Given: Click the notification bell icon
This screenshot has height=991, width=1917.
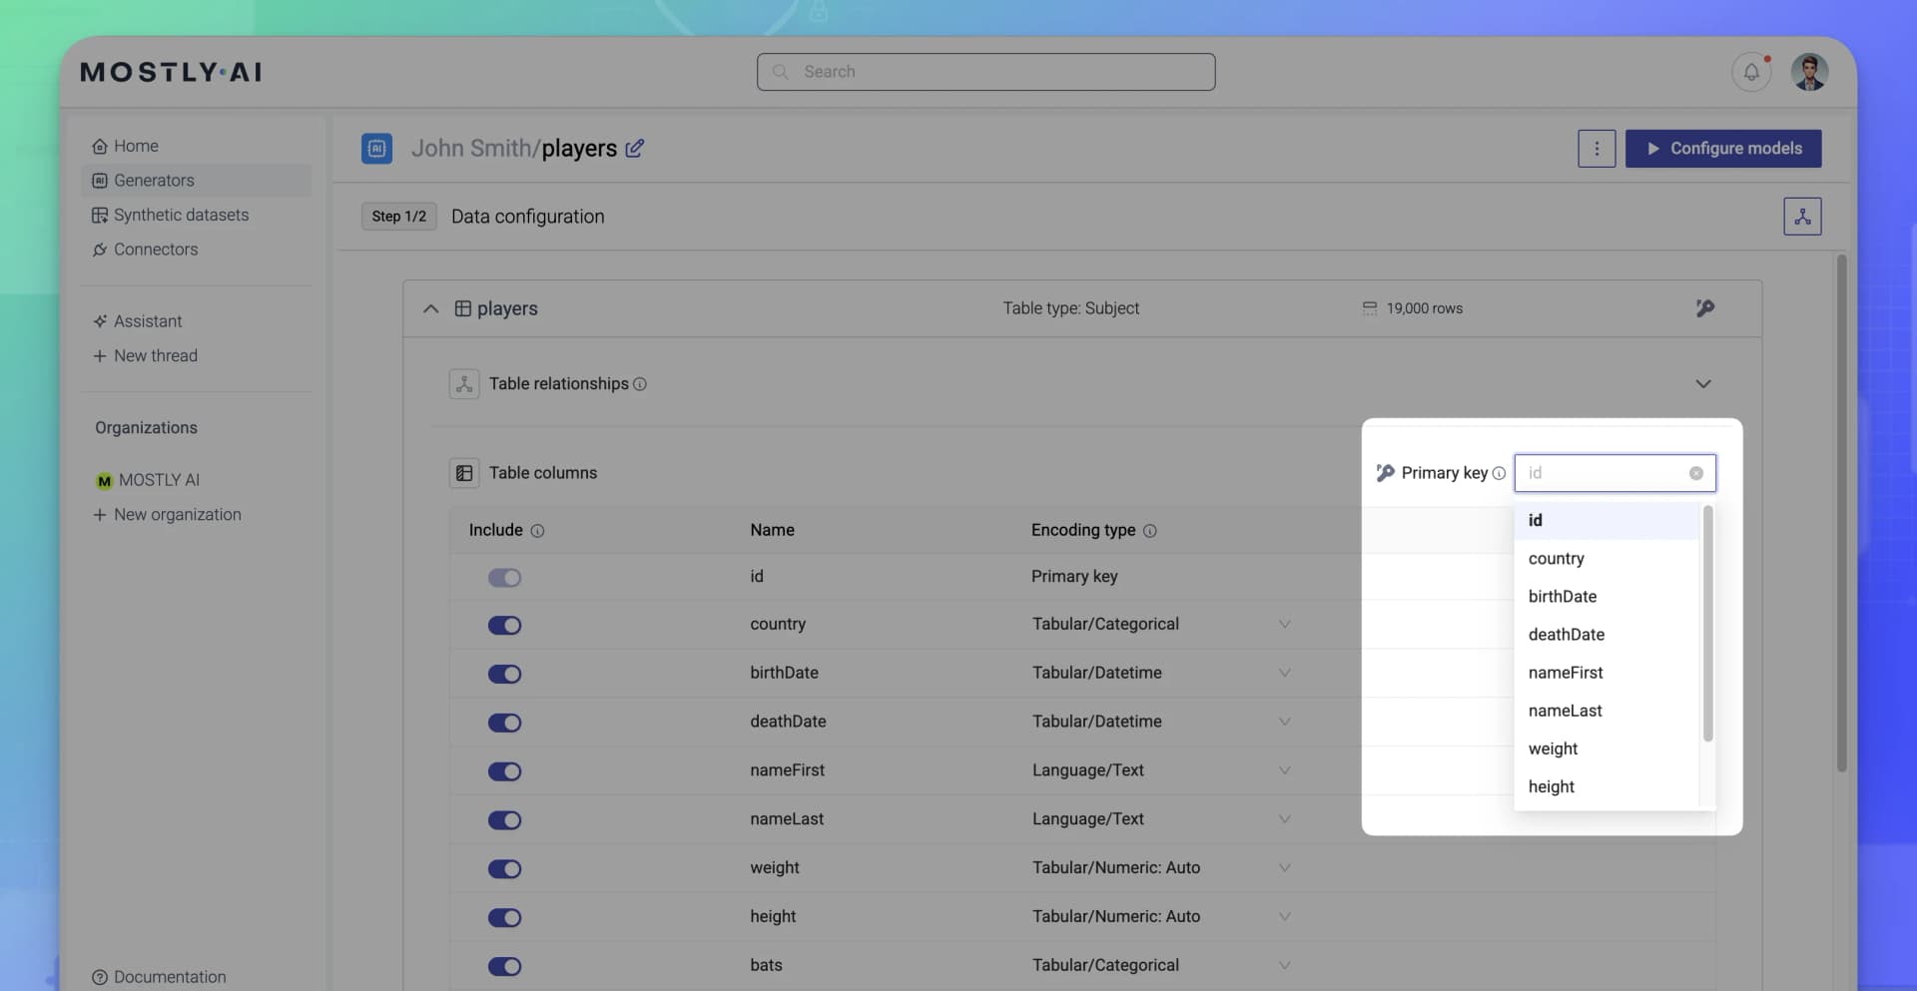Looking at the screenshot, I should (1750, 72).
